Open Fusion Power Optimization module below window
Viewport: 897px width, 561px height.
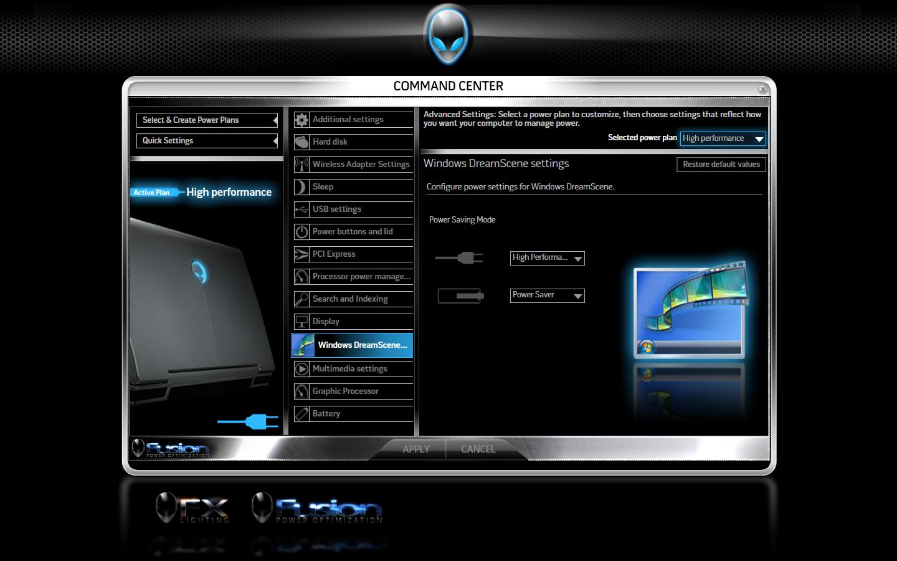pyautogui.click(x=317, y=507)
